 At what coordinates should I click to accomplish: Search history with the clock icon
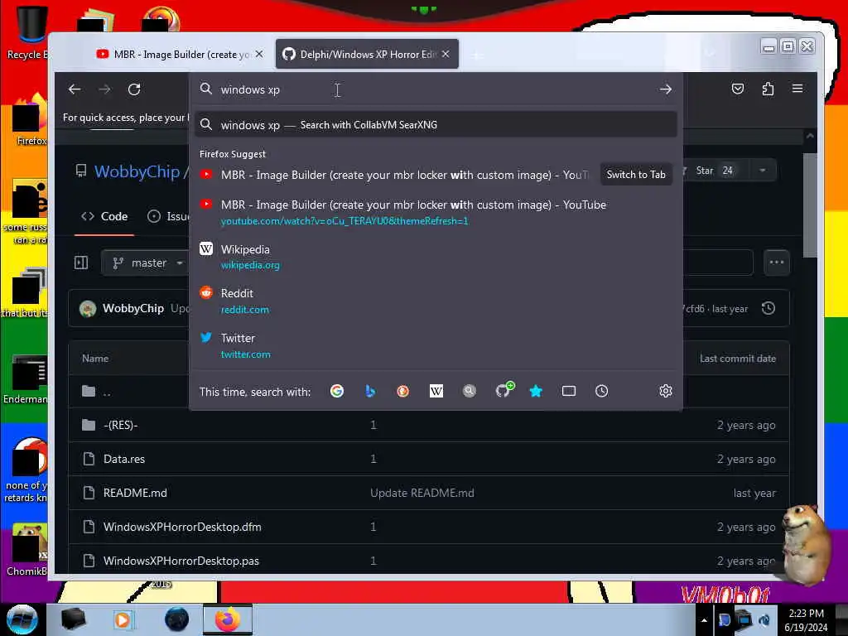click(x=602, y=391)
